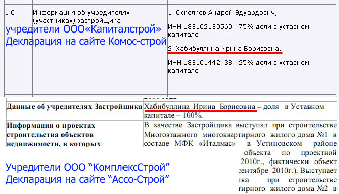Click '2010г., фактически объект' line

[x=289, y=161]
